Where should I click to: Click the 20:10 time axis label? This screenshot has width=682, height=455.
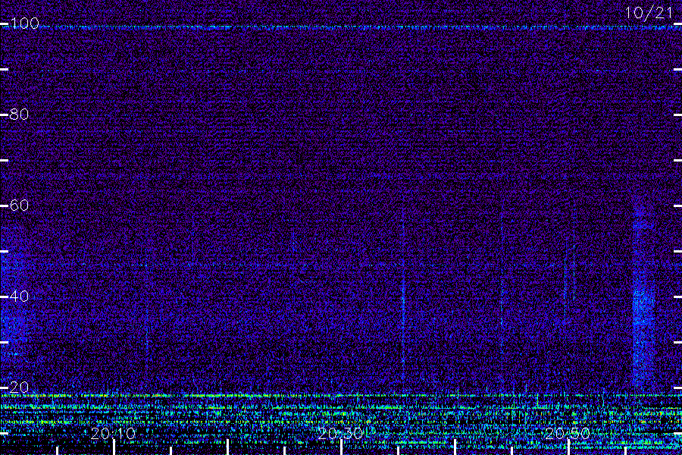pyautogui.click(x=113, y=433)
